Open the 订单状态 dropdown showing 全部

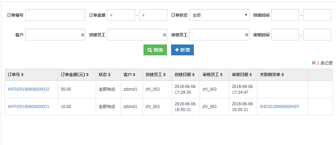219,15
